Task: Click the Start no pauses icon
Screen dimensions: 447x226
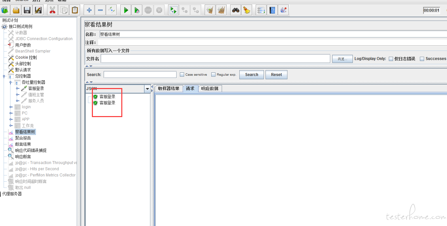Action: 137,10
